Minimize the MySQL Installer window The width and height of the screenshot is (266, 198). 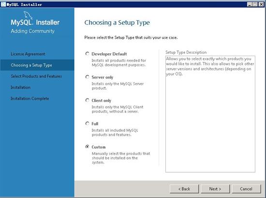(250, 4)
